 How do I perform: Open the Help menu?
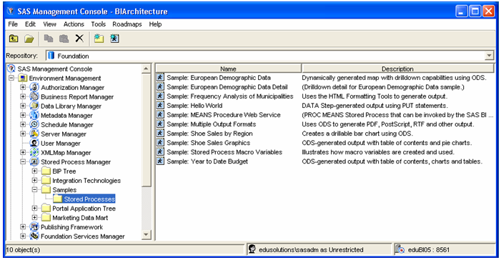[155, 24]
